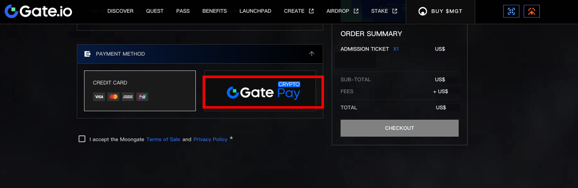Accept the Moongate terms checkbox
The height and width of the screenshot is (188, 578).
click(x=82, y=139)
